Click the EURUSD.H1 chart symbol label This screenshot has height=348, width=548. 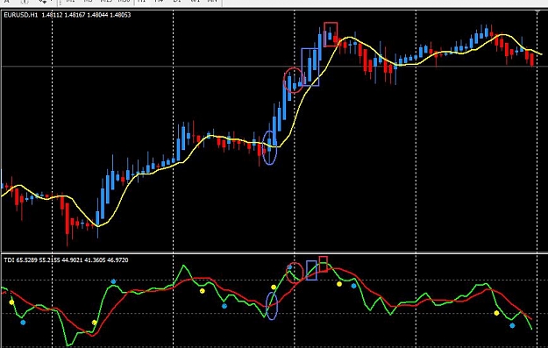[x=21, y=15]
